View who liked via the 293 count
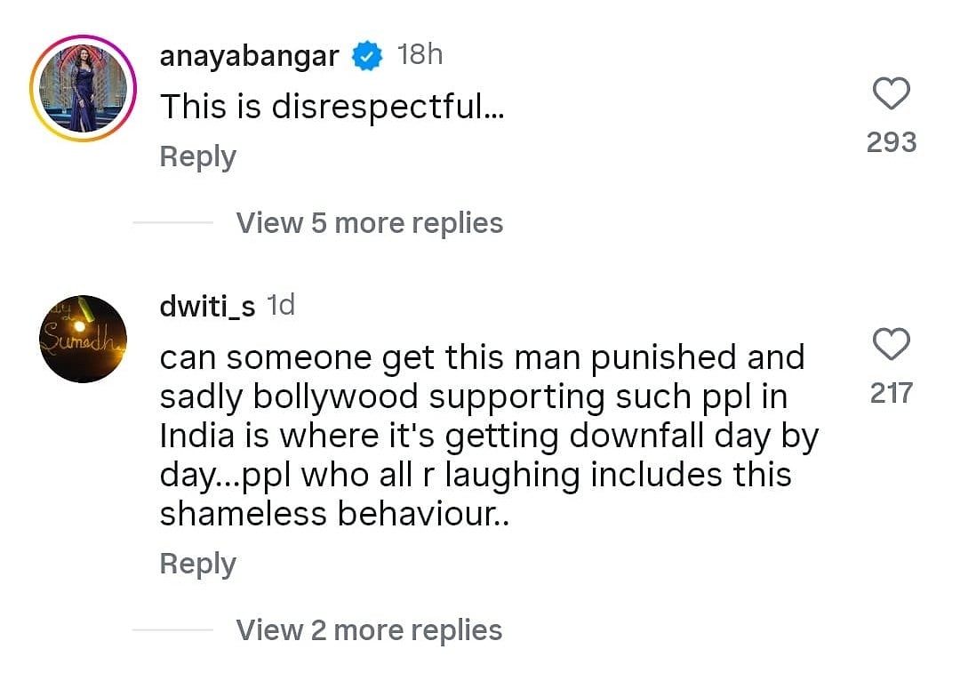The width and height of the screenshot is (960, 673). [892, 142]
